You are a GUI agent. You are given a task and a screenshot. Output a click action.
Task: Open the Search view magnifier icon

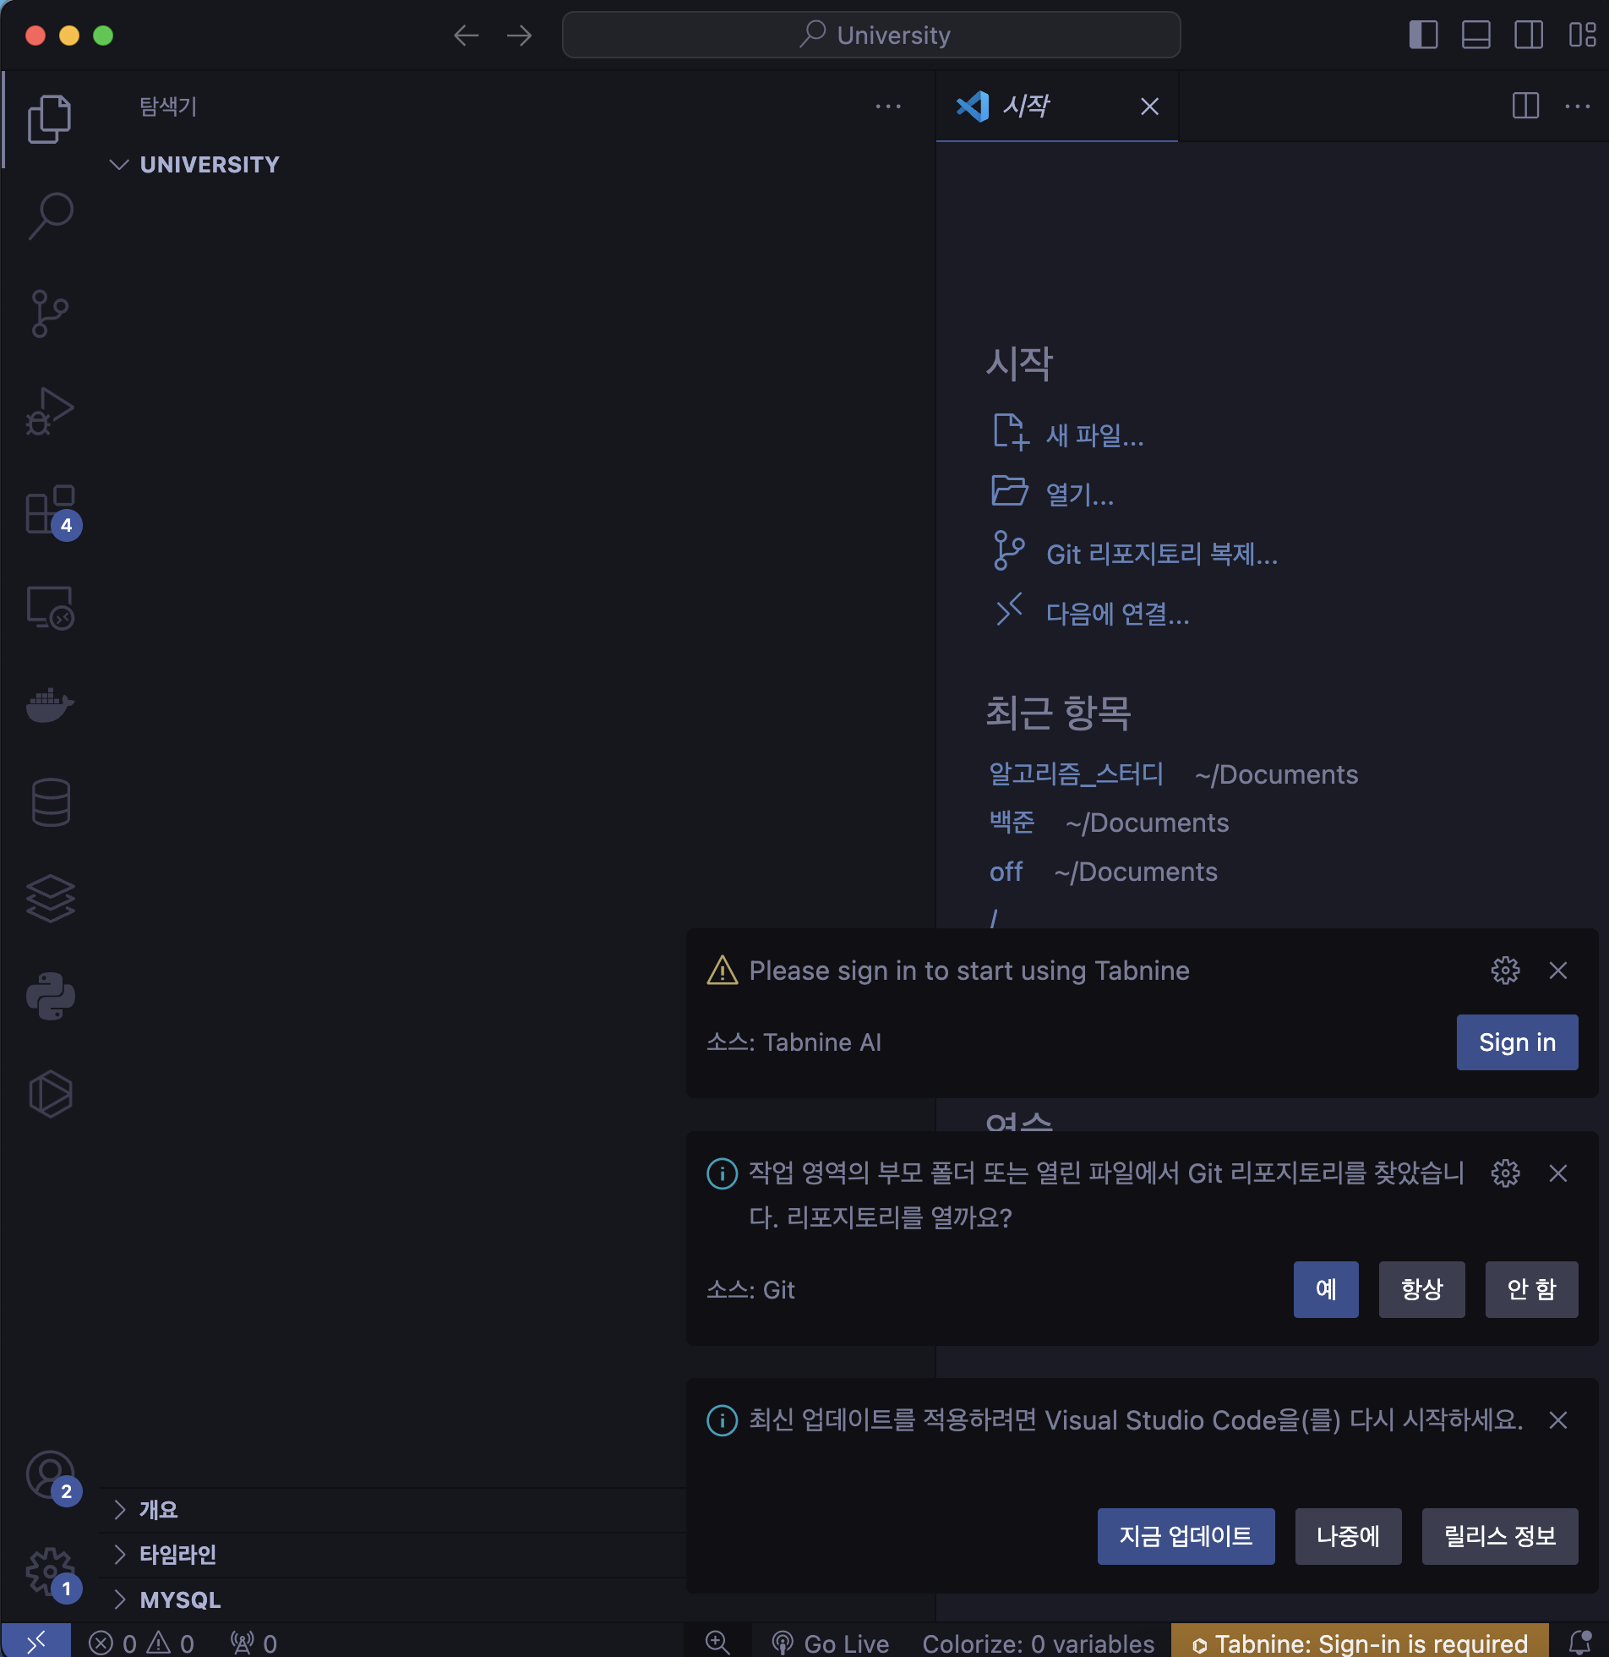50,216
